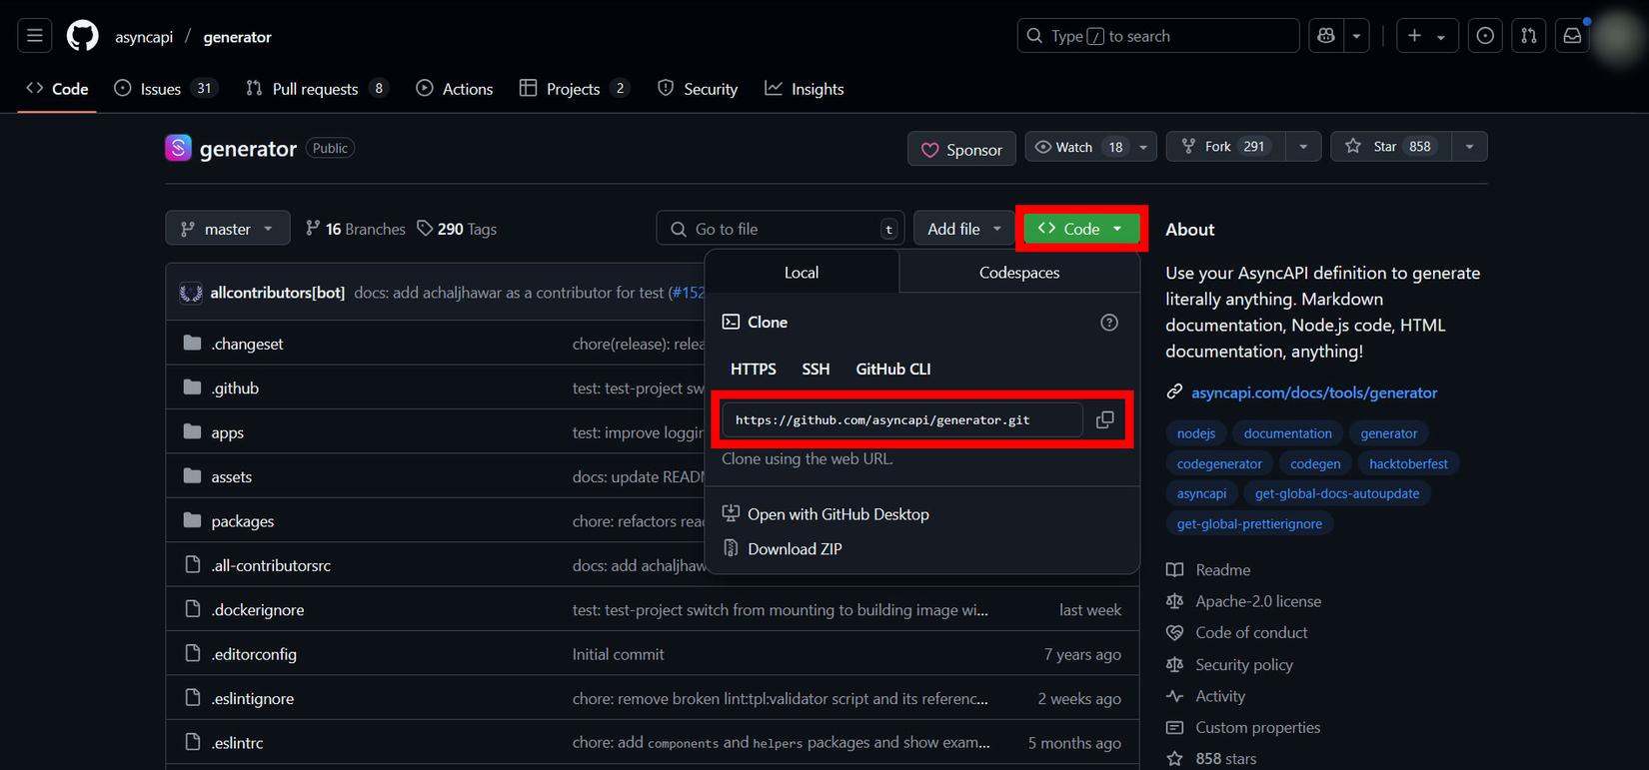Screen dimensions: 1649x770
Task: Open the Projects tab
Action: tap(575, 89)
